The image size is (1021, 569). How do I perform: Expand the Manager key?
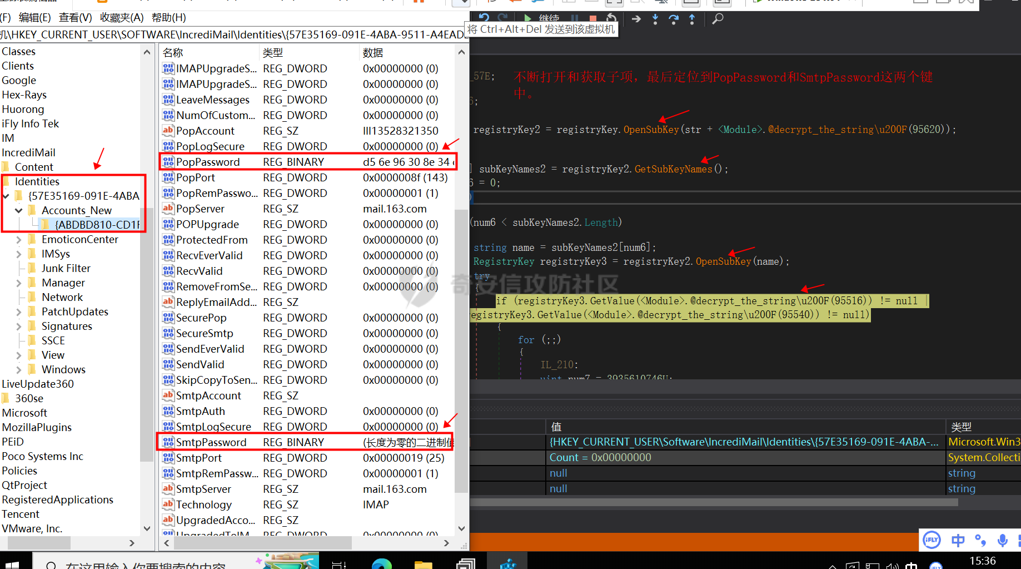(x=18, y=283)
